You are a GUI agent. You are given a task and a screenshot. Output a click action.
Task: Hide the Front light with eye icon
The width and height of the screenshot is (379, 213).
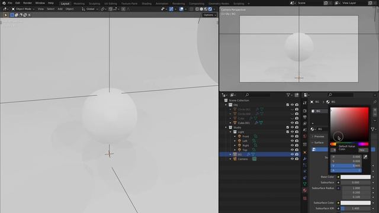(292, 137)
